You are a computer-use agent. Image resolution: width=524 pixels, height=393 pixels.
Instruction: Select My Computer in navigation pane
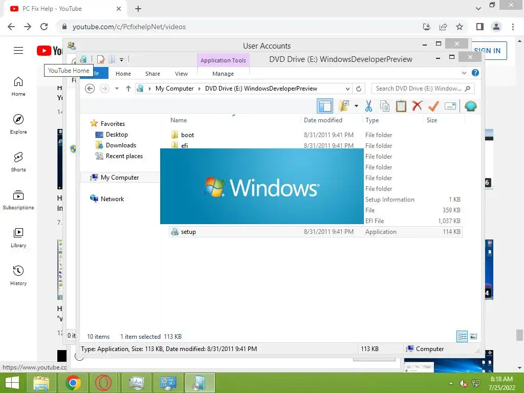120,178
